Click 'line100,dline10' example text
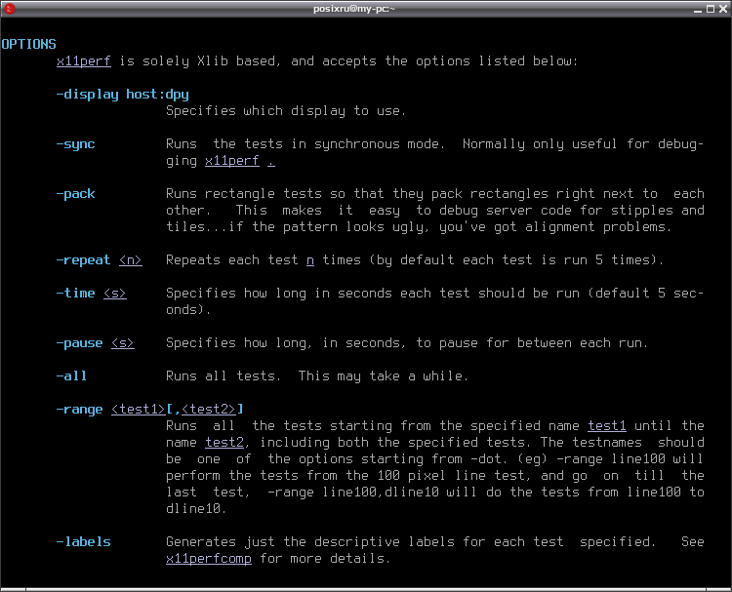732x592 pixels. [381, 493]
